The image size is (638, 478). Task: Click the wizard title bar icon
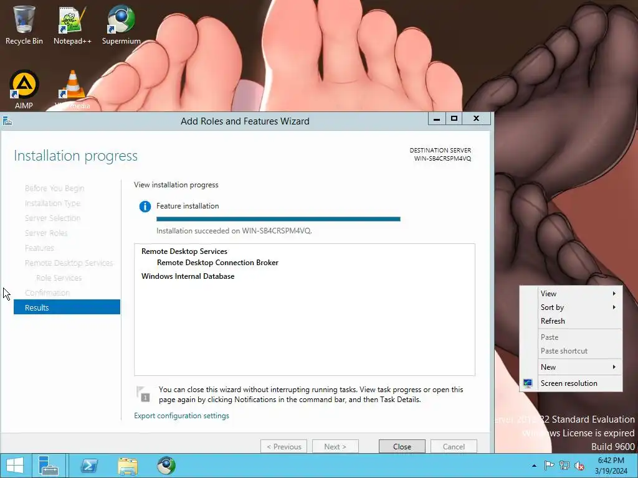(7, 121)
